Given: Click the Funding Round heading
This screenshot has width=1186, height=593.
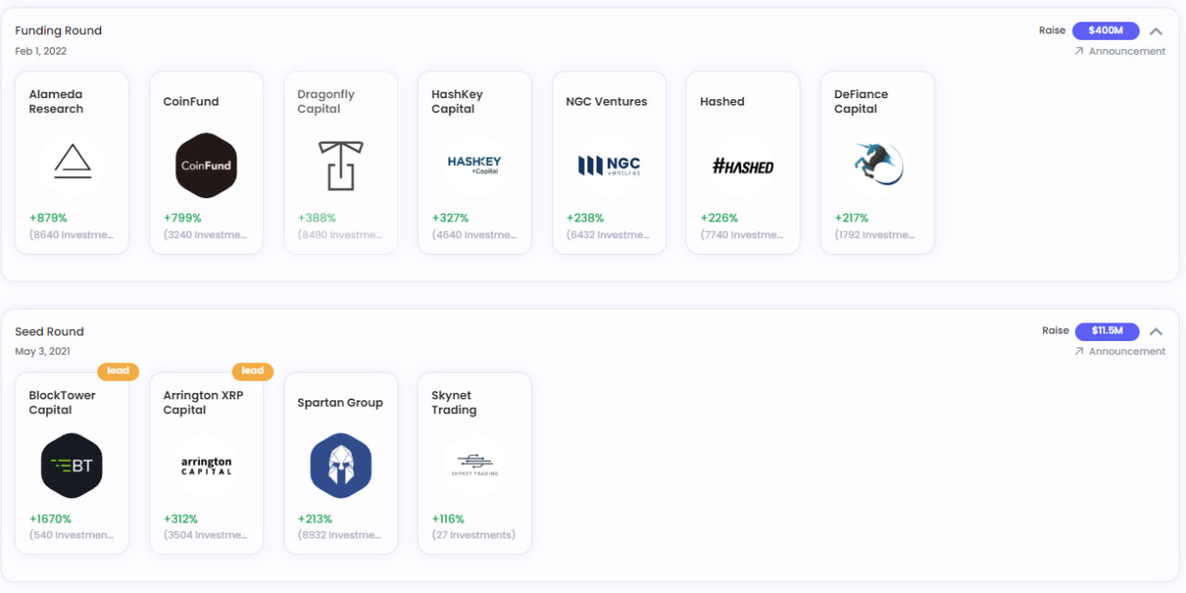Looking at the screenshot, I should pos(58,31).
